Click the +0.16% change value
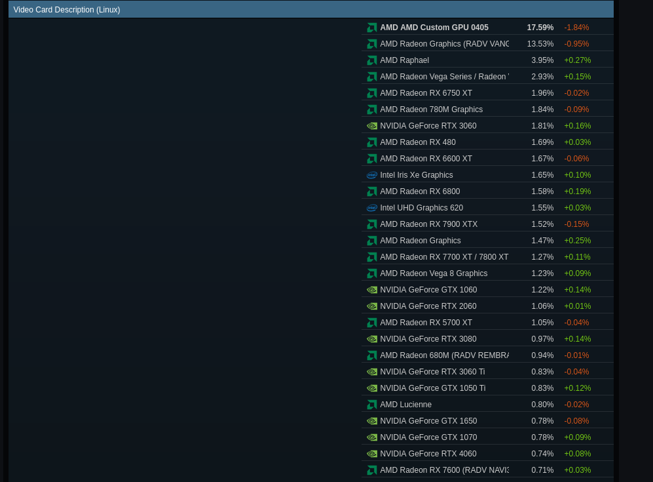Viewport: 653px width, 482px height. (577, 126)
